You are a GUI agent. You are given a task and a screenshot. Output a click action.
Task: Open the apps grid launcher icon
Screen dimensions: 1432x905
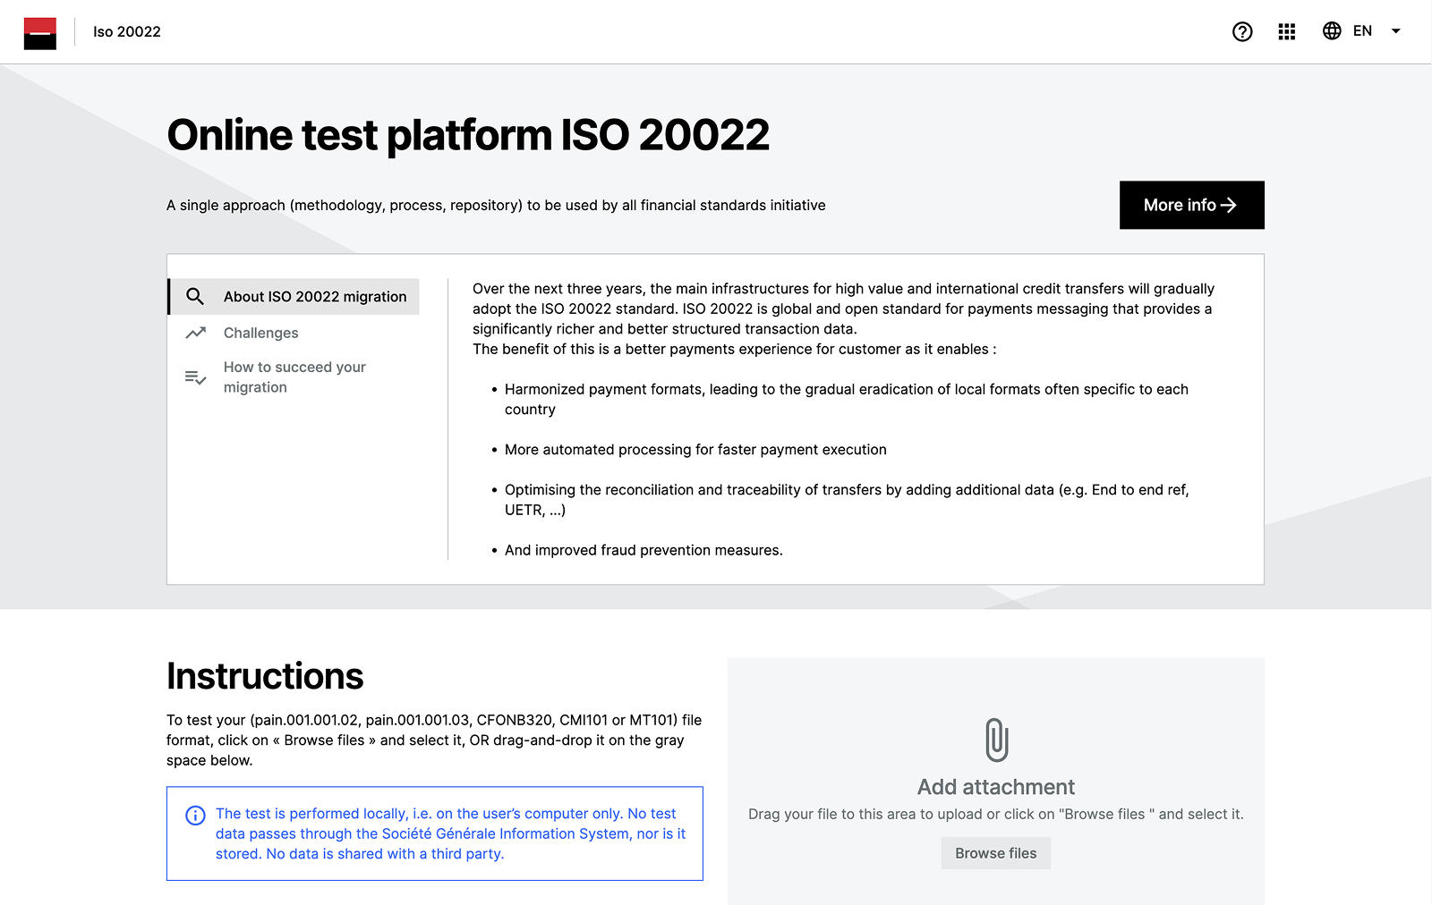tap(1286, 32)
